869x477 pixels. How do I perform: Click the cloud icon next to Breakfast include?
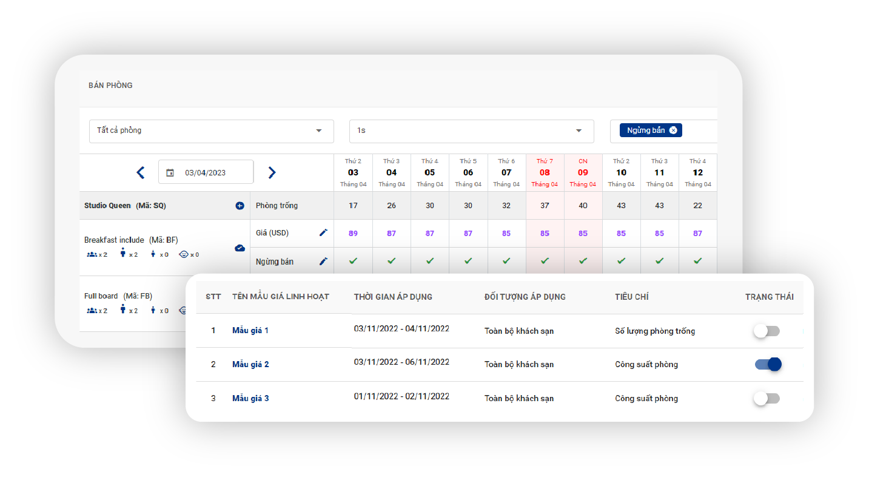tap(240, 248)
